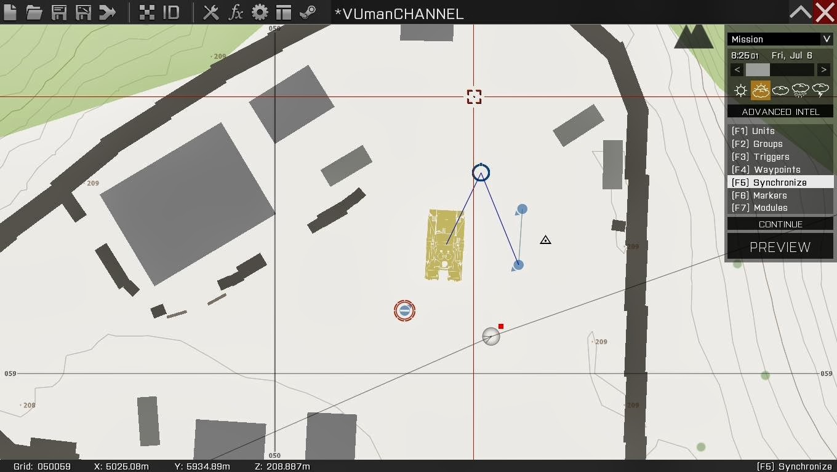Select the partly cloudy weather icon
837x472 pixels.
(761, 91)
